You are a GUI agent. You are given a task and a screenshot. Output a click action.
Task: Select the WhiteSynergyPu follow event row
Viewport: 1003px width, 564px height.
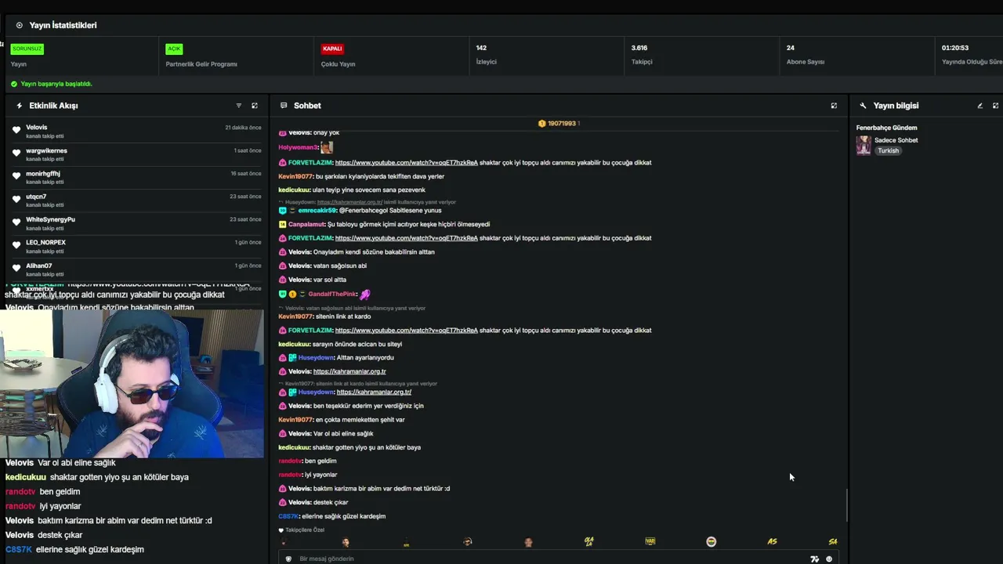(136, 223)
